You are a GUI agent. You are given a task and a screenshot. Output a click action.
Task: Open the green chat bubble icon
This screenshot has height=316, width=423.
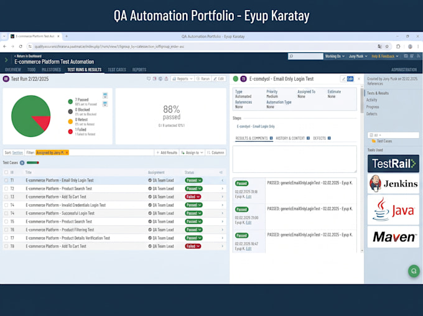click(x=414, y=271)
